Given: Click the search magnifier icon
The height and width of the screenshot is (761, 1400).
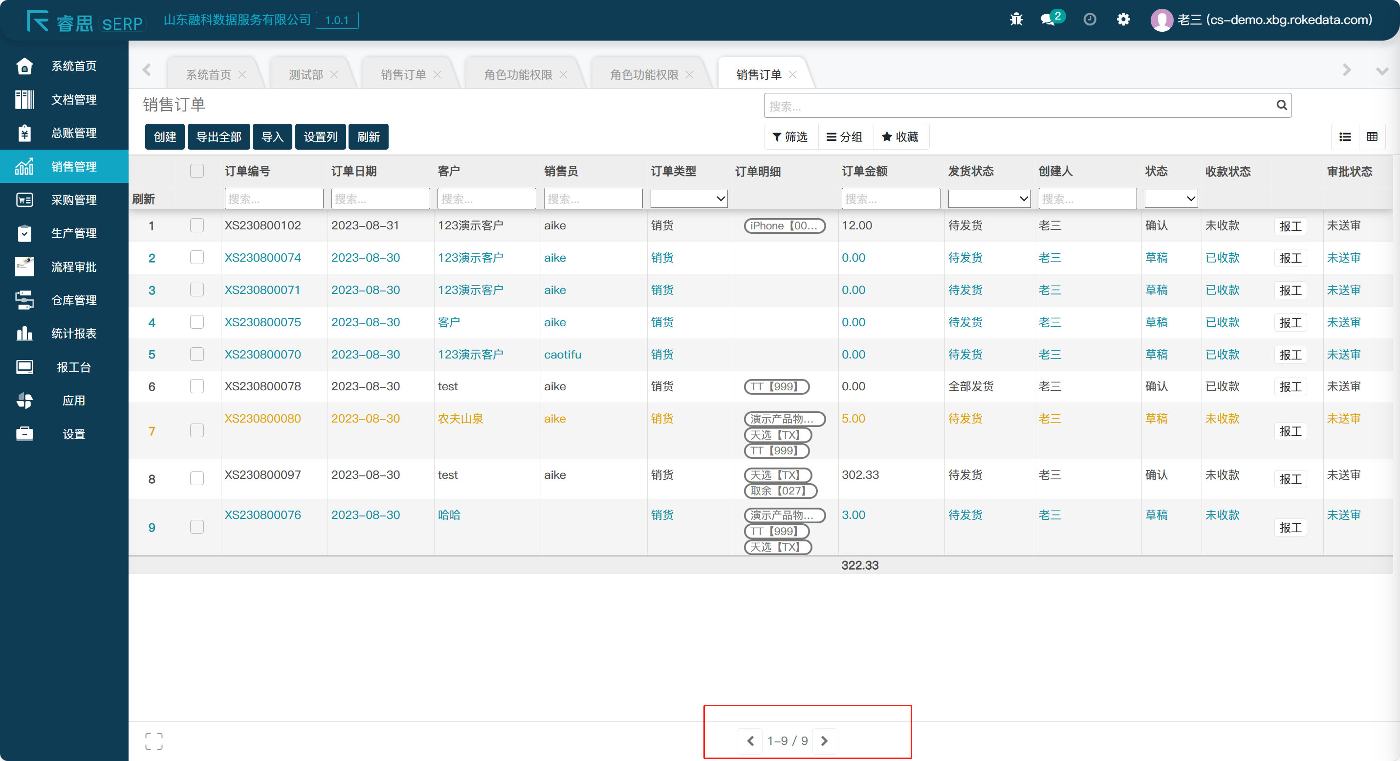Looking at the screenshot, I should [x=1281, y=106].
